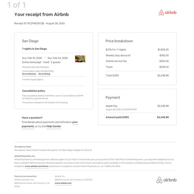
Task: Click the 1 of 1 page indicator
Action: pos(16,5)
